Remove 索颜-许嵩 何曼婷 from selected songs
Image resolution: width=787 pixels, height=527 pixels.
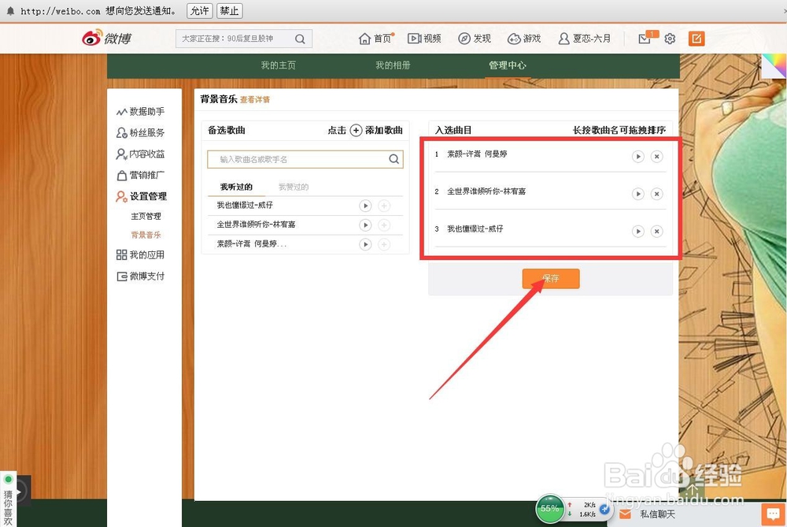[657, 156]
